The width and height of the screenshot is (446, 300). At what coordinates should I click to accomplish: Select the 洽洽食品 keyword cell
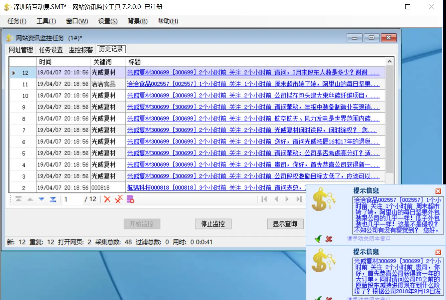[108, 84]
